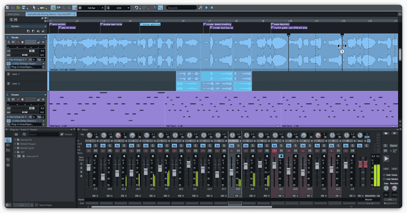Switch to the MIDI Editor tab
This screenshot has height=213, width=407.
tap(14, 14)
